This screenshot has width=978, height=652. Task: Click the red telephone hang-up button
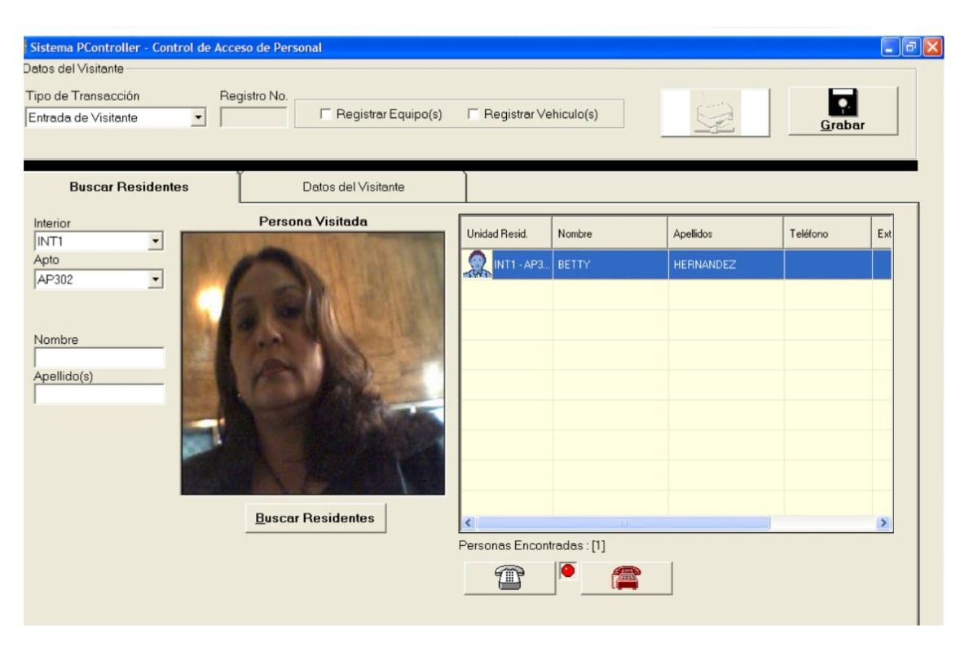(626, 578)
